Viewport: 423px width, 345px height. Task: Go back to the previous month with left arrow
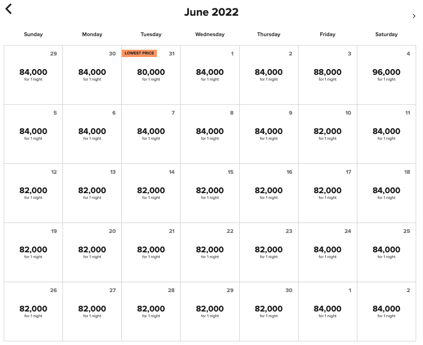point(8,8)
